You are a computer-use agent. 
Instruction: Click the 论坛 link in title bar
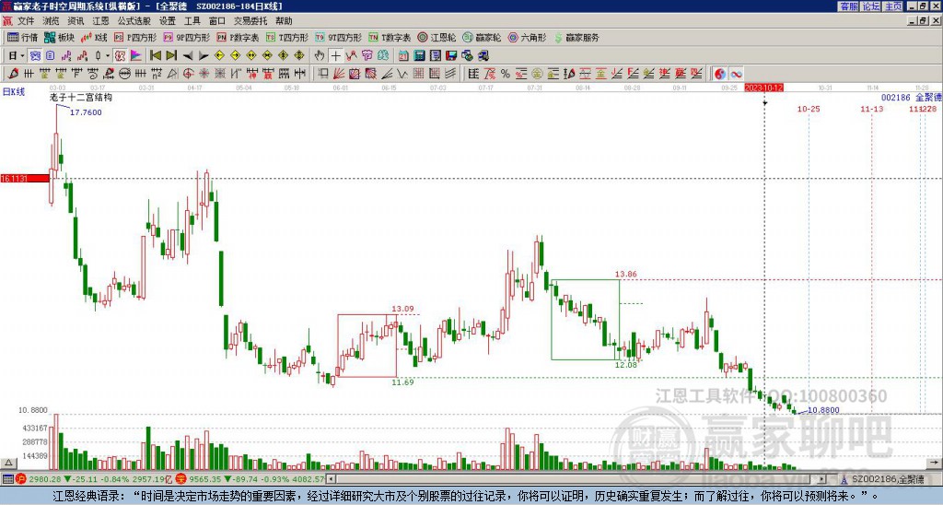(x=870, y=6)
